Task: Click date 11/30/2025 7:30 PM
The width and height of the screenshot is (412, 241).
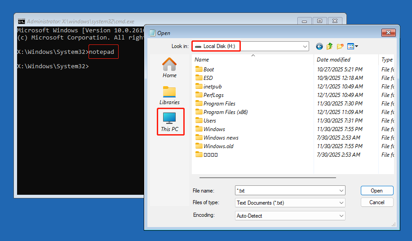Action: tap(340, 103)
